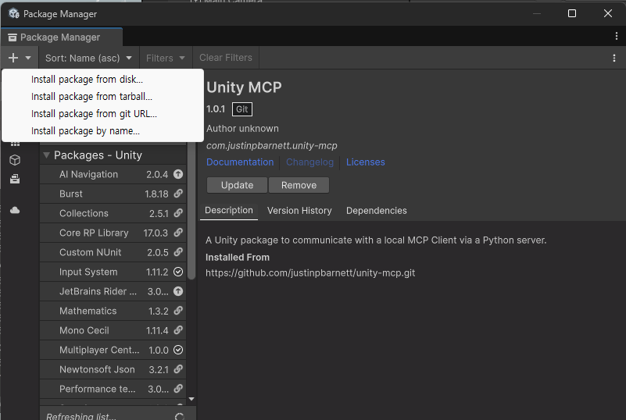Select Mathematics package
Screen dimensions: 626x420
[x=113, y=311]
